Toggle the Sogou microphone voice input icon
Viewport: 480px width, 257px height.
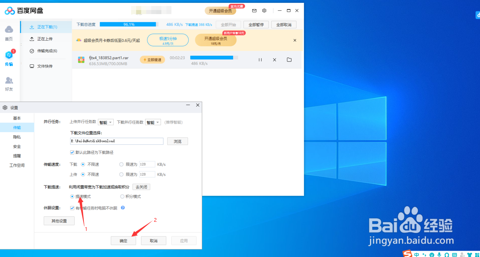(439, 254)
